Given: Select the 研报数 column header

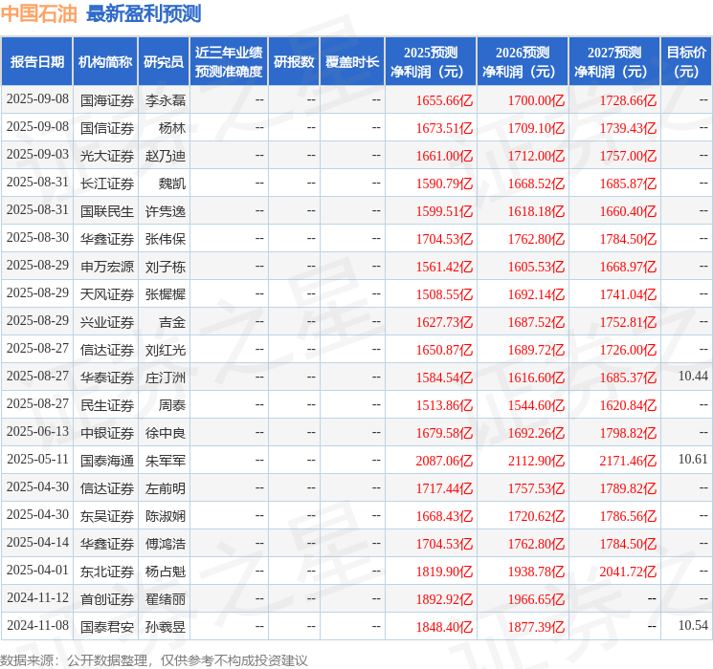Looking at the screenshot, I should pyautogui.click(x=294, y=62).
